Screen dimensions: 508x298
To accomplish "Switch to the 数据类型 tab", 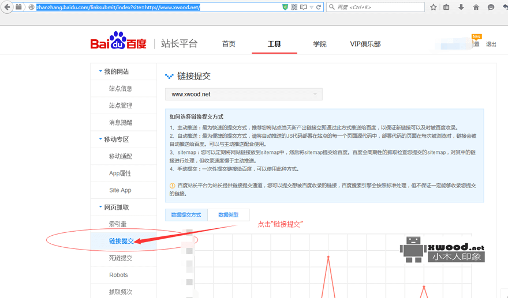I will [x=229, y=215].
